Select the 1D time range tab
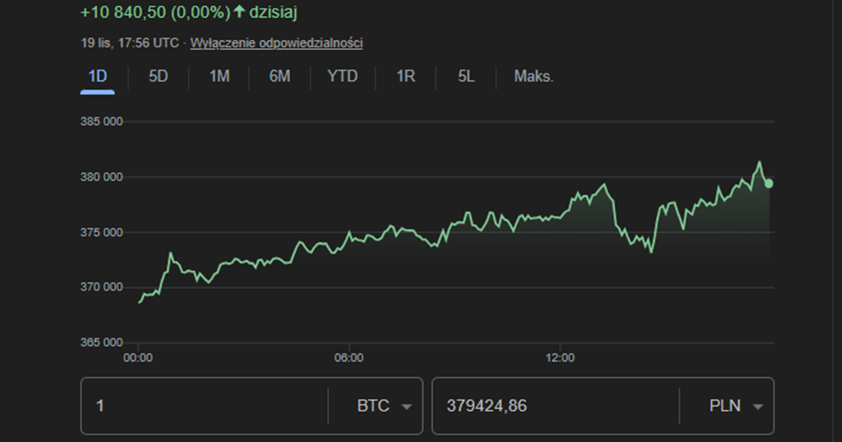 97,77
